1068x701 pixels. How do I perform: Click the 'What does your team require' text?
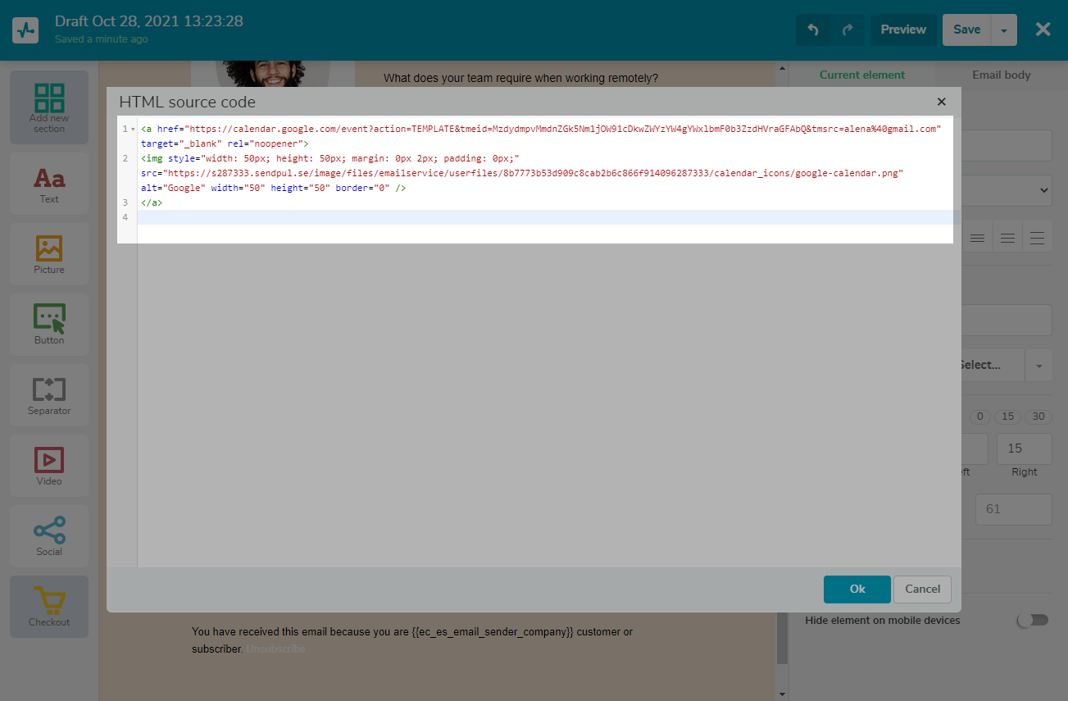[x=521, y=78]
